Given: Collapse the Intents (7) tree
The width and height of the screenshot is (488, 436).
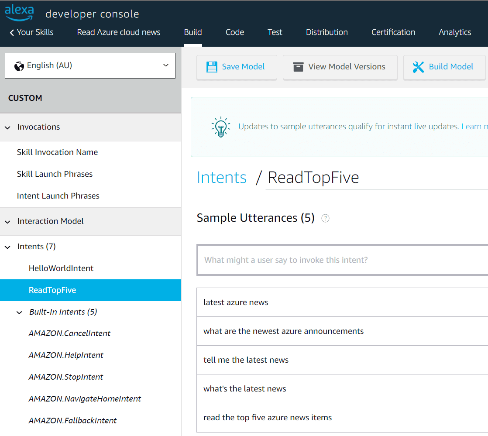Looking at the screenshot, I should 8,247.
